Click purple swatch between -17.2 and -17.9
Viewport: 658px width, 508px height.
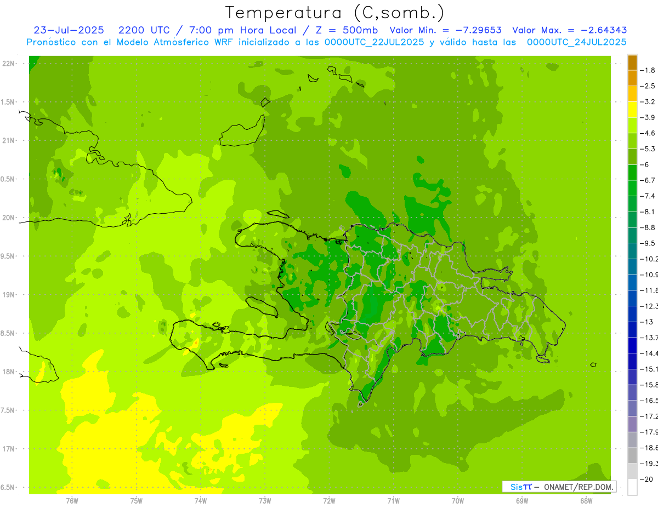click(632, 424)
